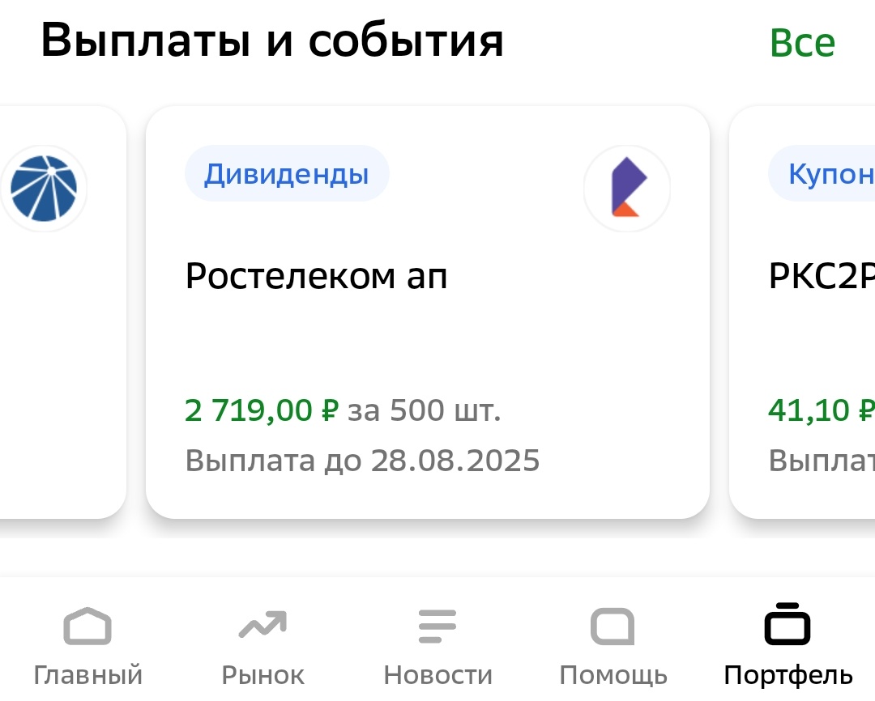Click the blue Россети logo on left card
Viewport: 875px width, 701px height.
pyautogui.click(x=45, y=188)
